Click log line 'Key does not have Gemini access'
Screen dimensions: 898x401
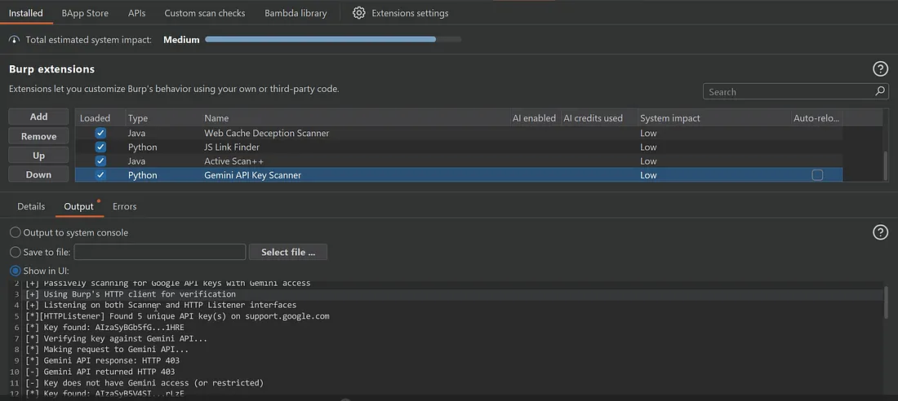(x=144, y=383)
